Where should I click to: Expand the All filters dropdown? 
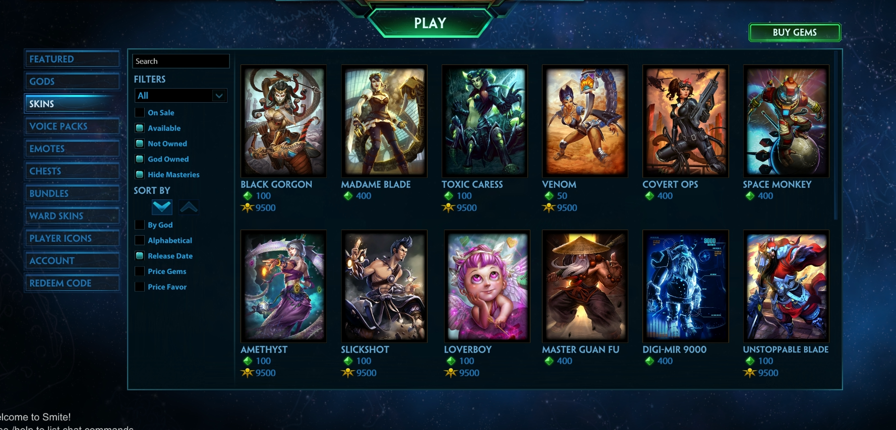point(181,96)
